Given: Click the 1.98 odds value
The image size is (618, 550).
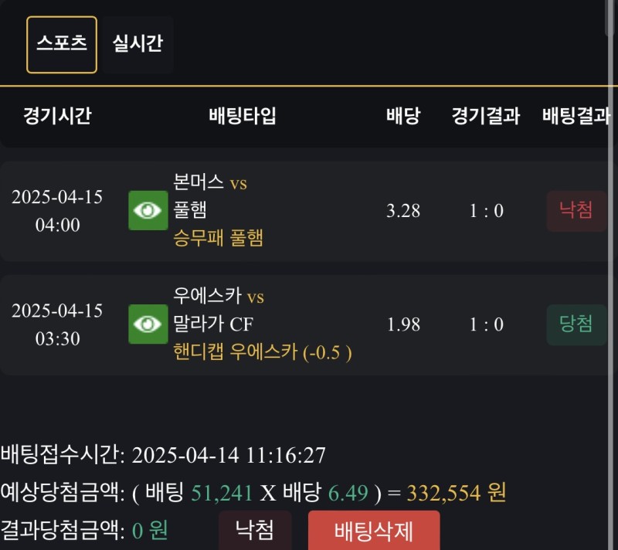Looking at the screenshot, I should tap(403, 324).
